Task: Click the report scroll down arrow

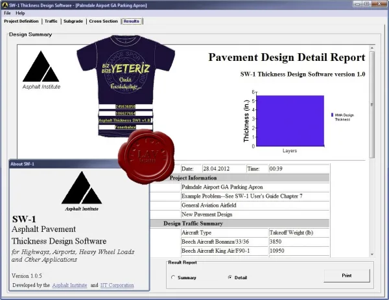Action: 371,255
